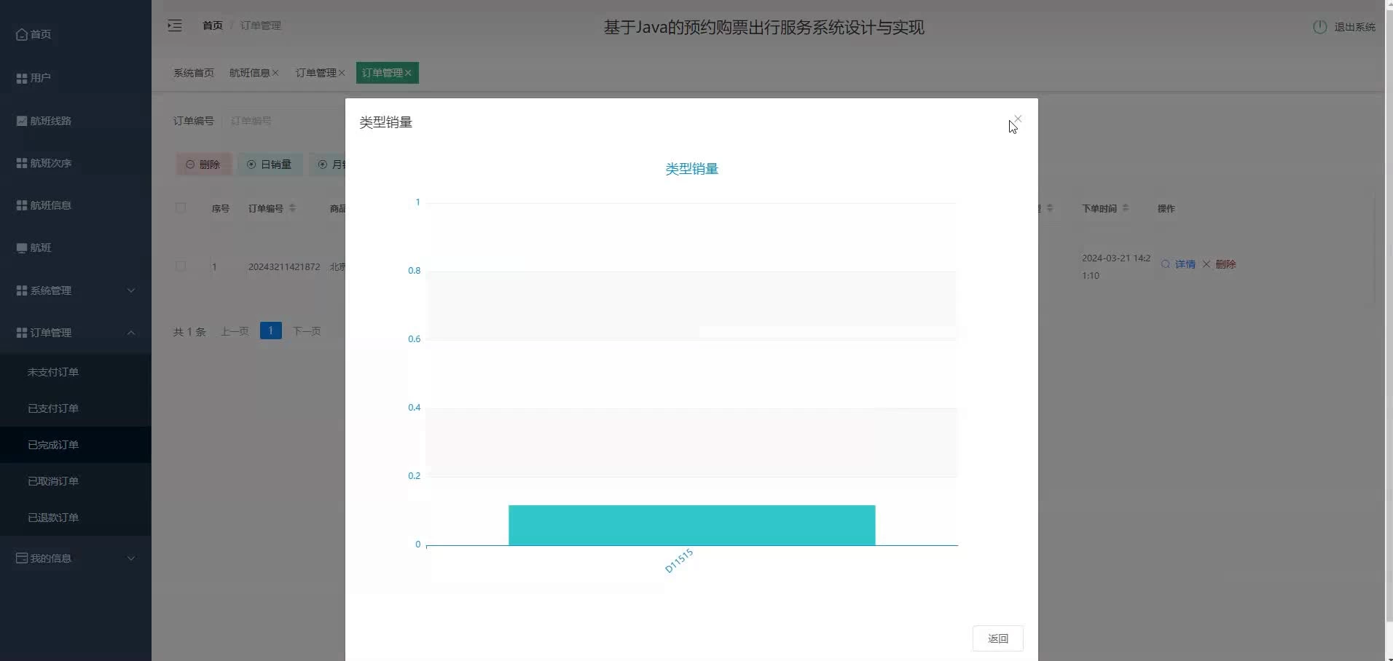The image size is (1393, 661).
Task: Open 已支付订单 submenu item
Action: (x=76, y=408)
